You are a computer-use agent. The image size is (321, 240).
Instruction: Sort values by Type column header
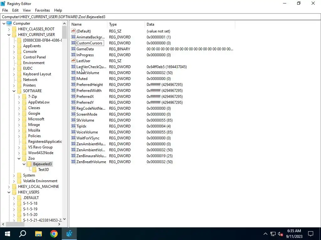[x=126, y=24]
